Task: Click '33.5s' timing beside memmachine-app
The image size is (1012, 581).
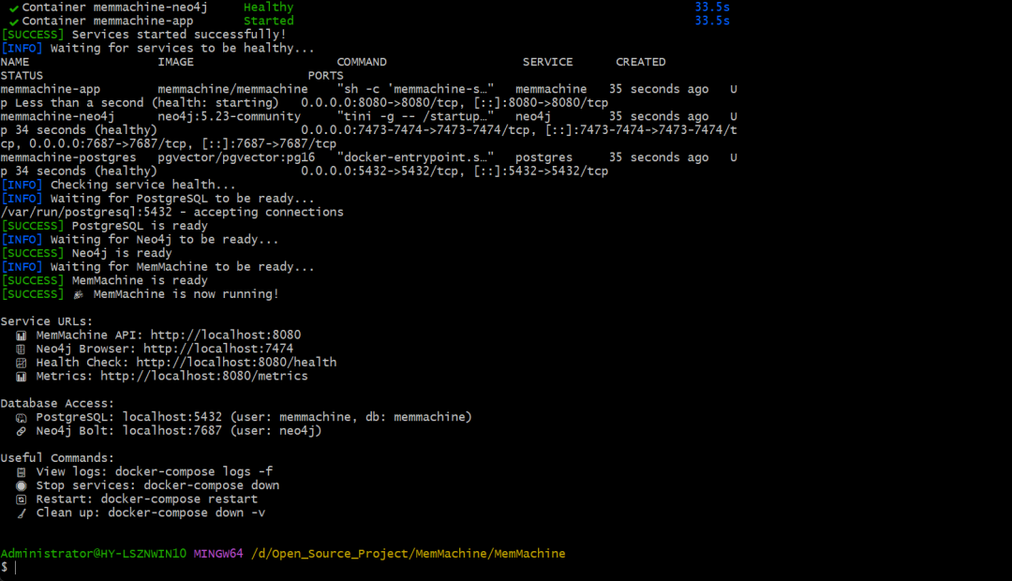Action: tap(712, 21)
